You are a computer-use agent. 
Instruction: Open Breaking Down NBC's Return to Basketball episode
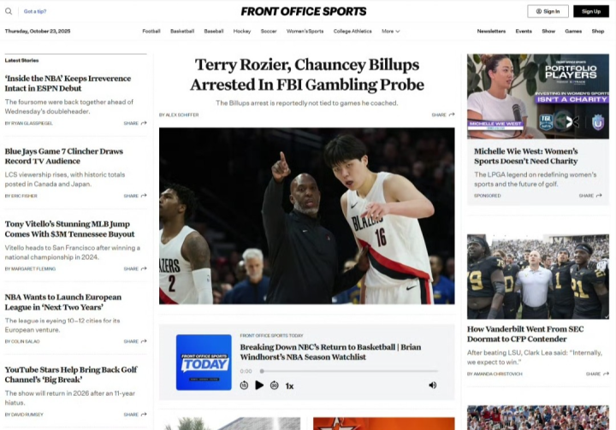click(x=330, y=352)
